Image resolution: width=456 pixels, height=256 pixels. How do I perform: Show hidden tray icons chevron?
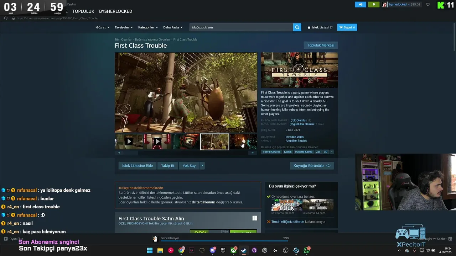tap(399, 250)
